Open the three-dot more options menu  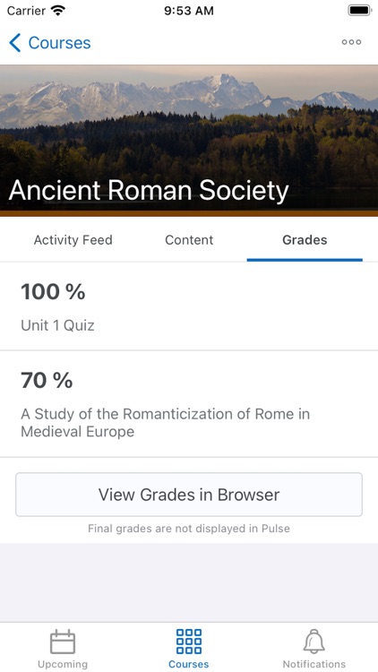tap(351, 42)
